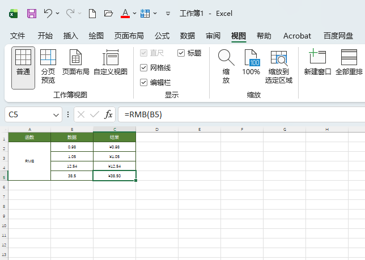The height and width of the screenshot is (260, 365).
Task: Open the Acrobat tab
Action: 297,36
